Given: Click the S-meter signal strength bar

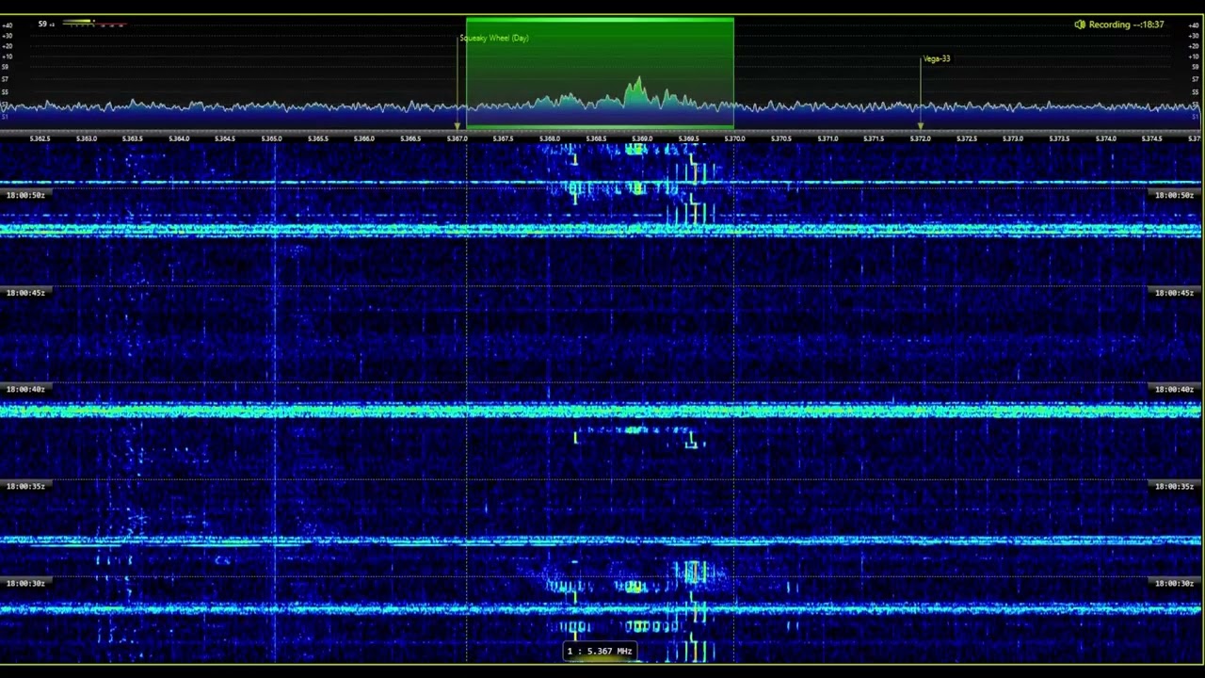Looking at the screenshot, I should pos(93,23).
